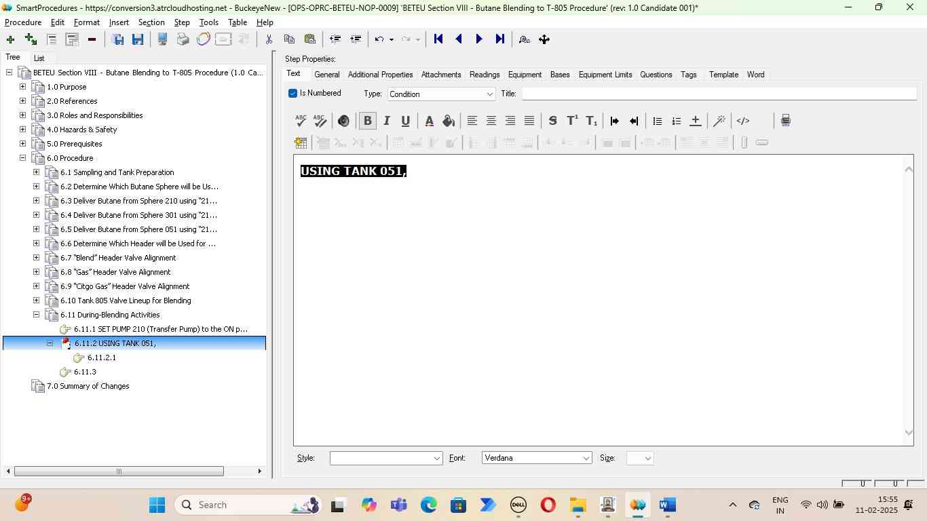Go to the previous step with left arrow

459,39
